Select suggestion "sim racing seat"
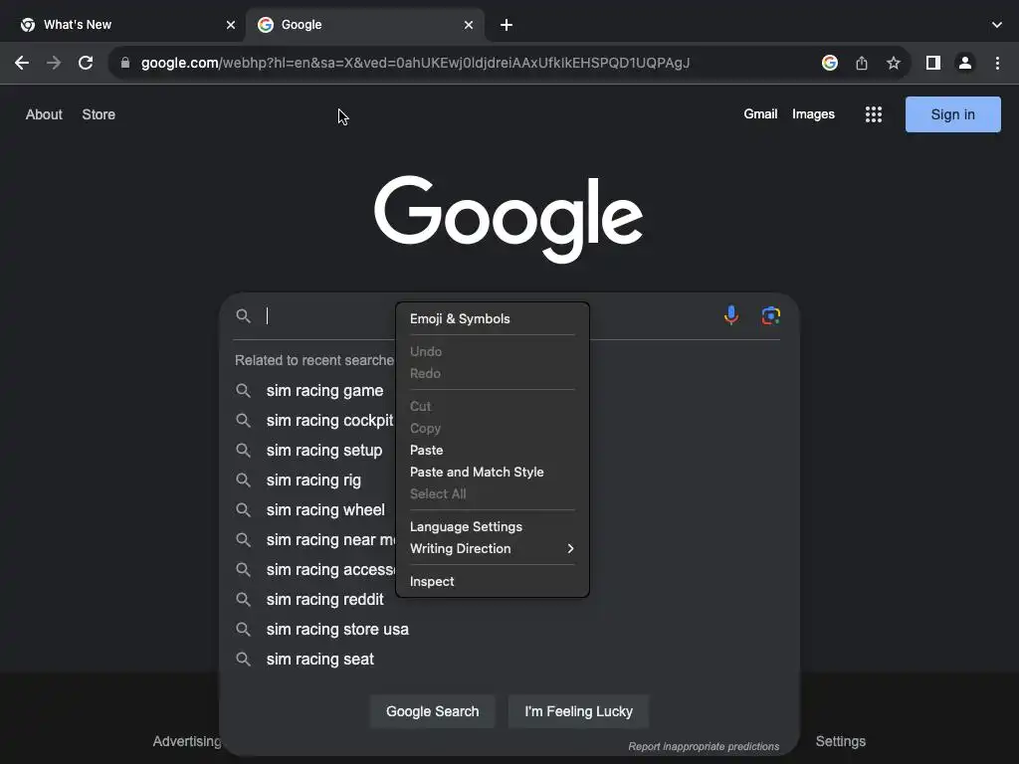 pos(319,659)
